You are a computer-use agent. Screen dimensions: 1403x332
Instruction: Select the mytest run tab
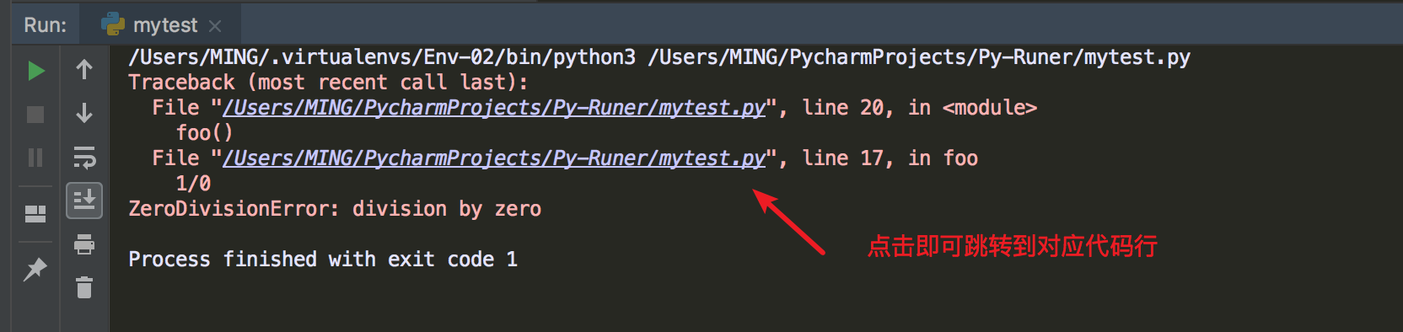(160, 25)
